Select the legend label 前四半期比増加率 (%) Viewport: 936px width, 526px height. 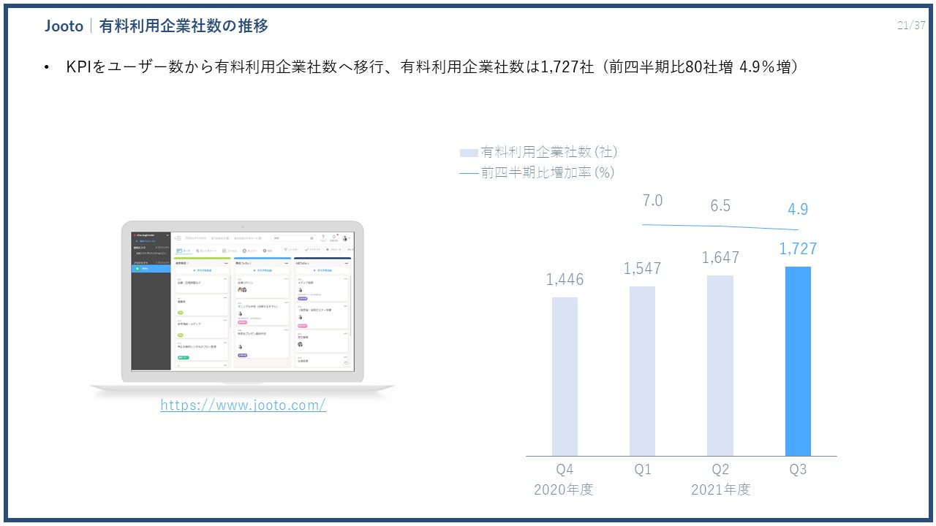[548, 172]
